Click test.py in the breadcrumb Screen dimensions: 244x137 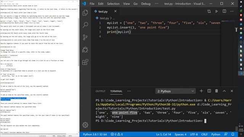(104, 18)
